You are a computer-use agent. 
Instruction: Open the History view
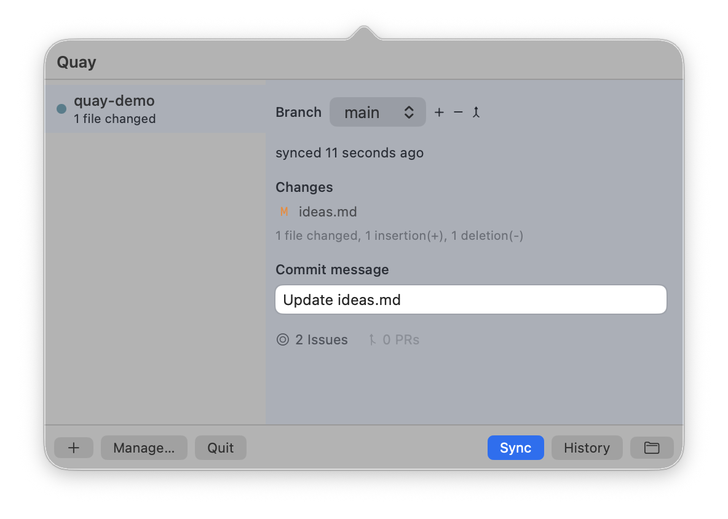(x=587, y=448)
